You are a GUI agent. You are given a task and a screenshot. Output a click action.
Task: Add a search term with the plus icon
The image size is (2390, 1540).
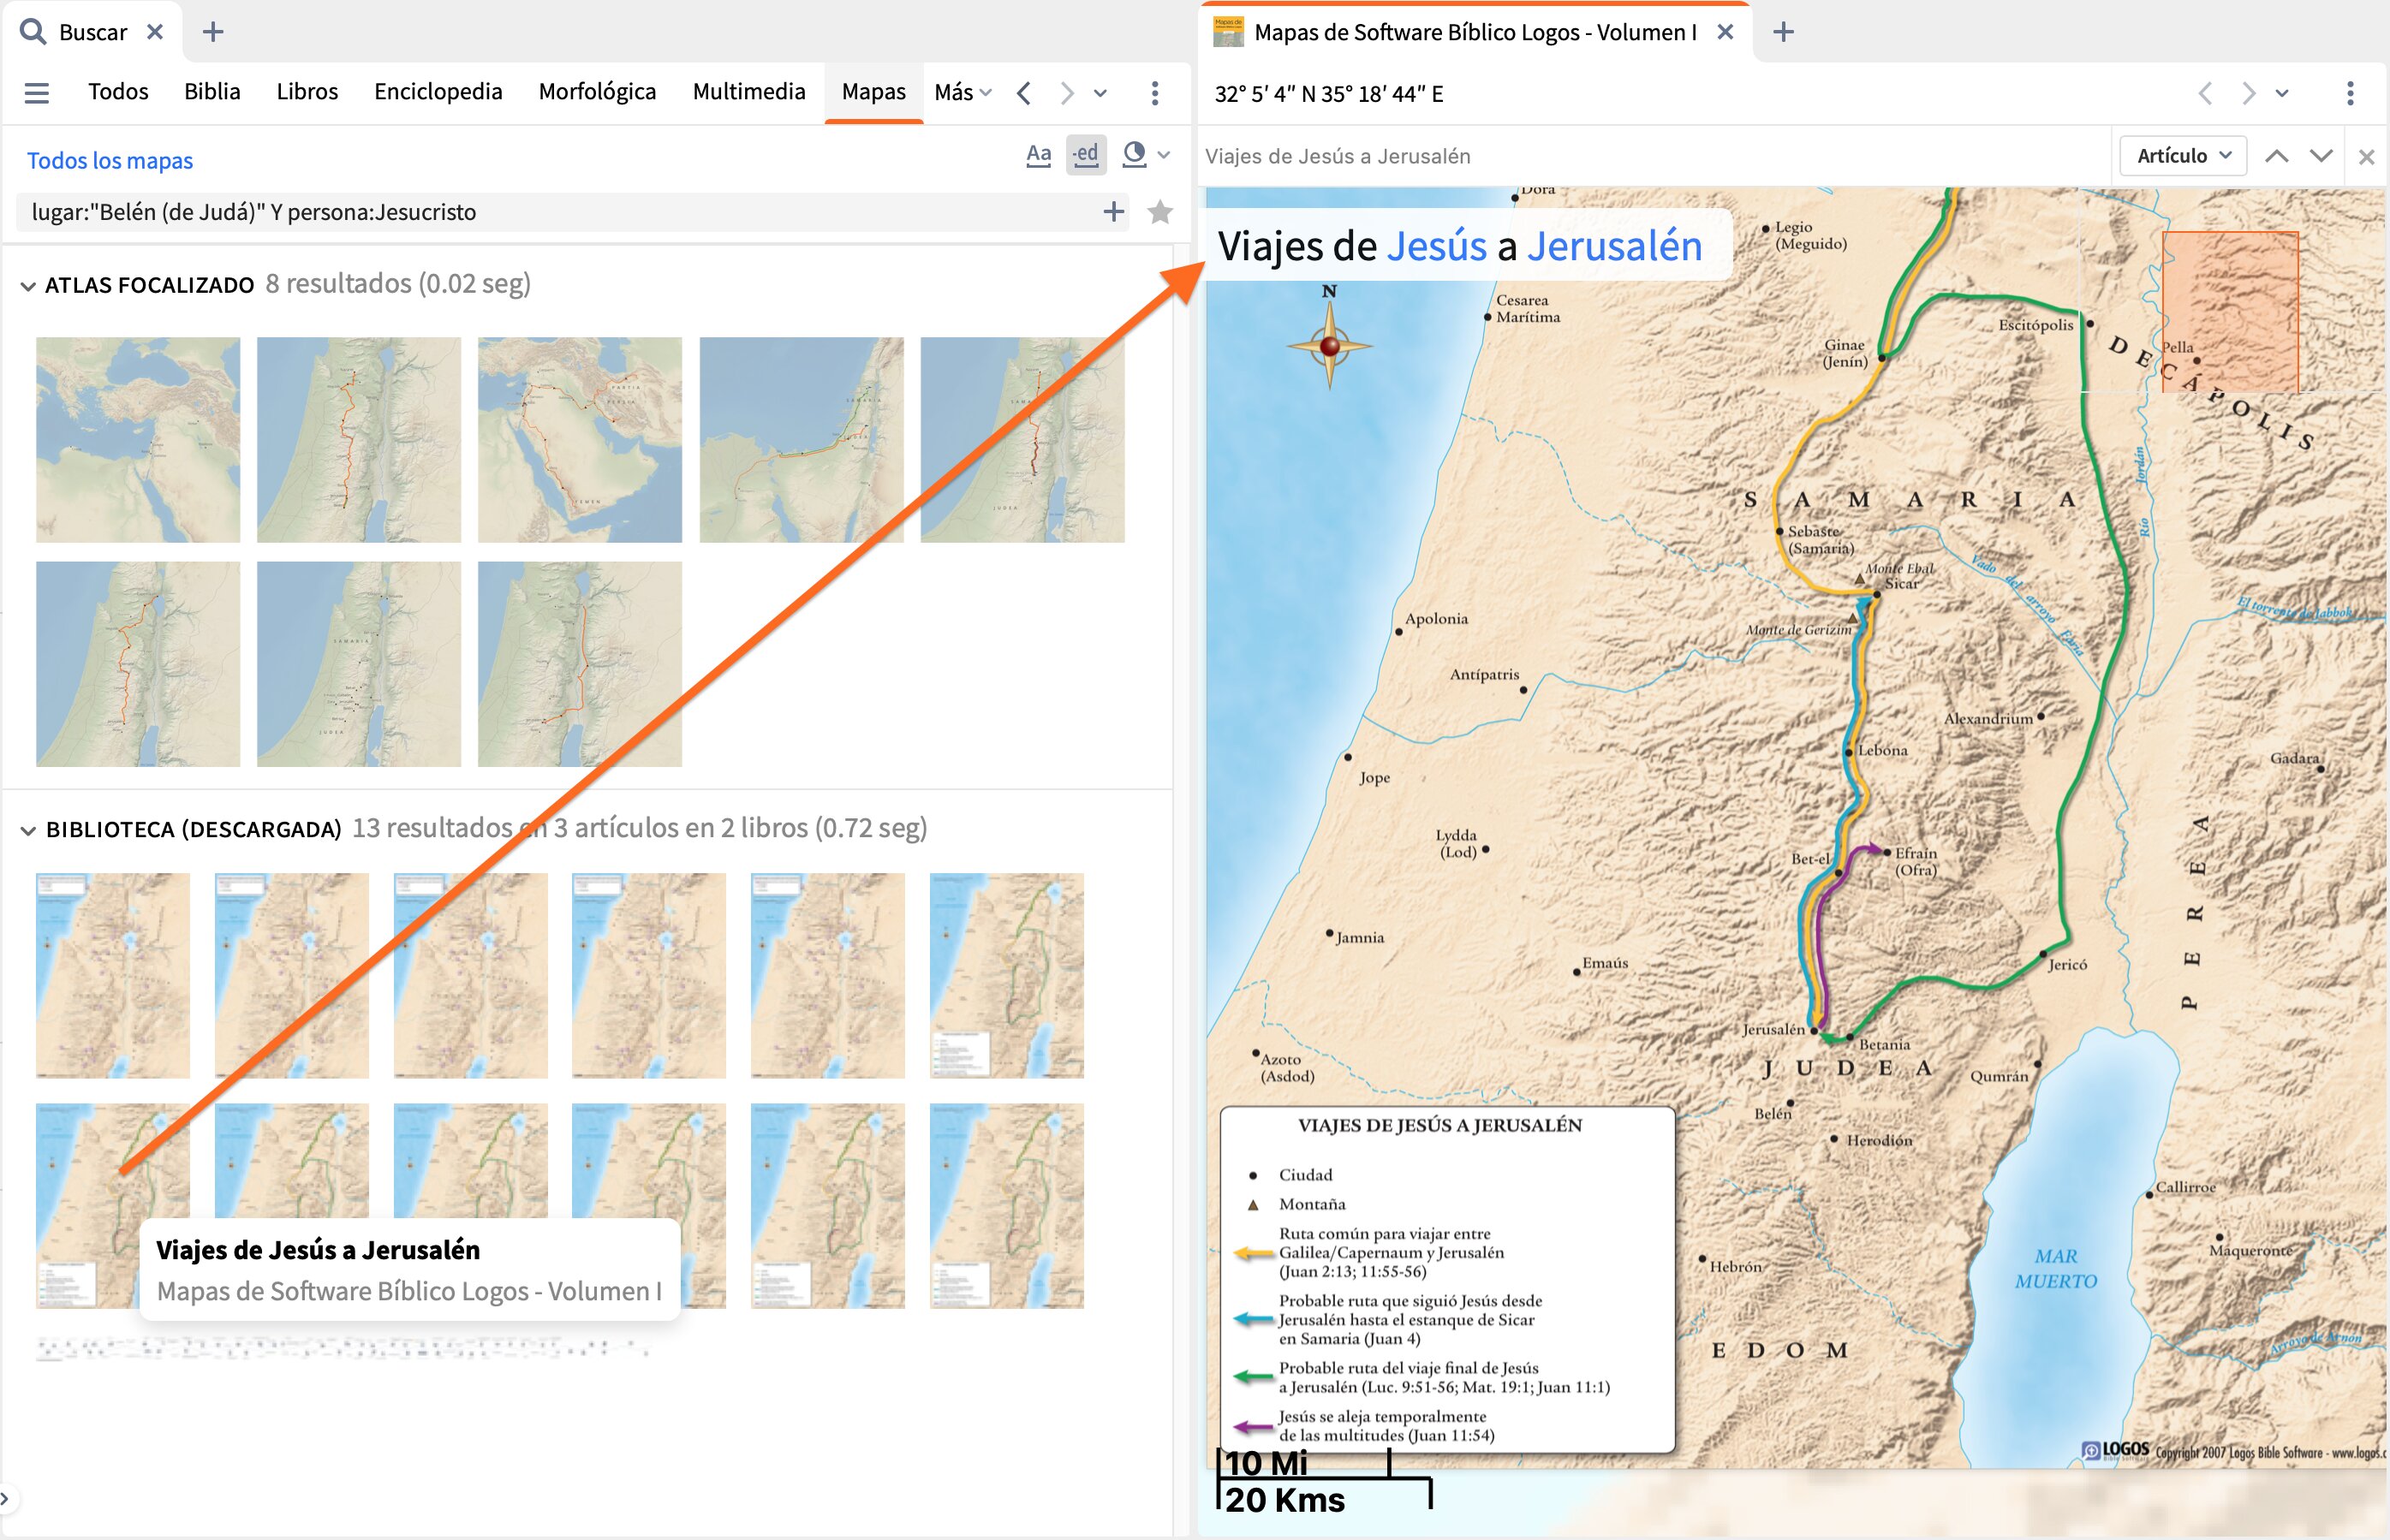pyautogui.click(x=1113, y=212)
